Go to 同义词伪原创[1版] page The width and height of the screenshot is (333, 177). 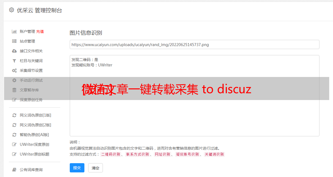[x=36, y=115]
